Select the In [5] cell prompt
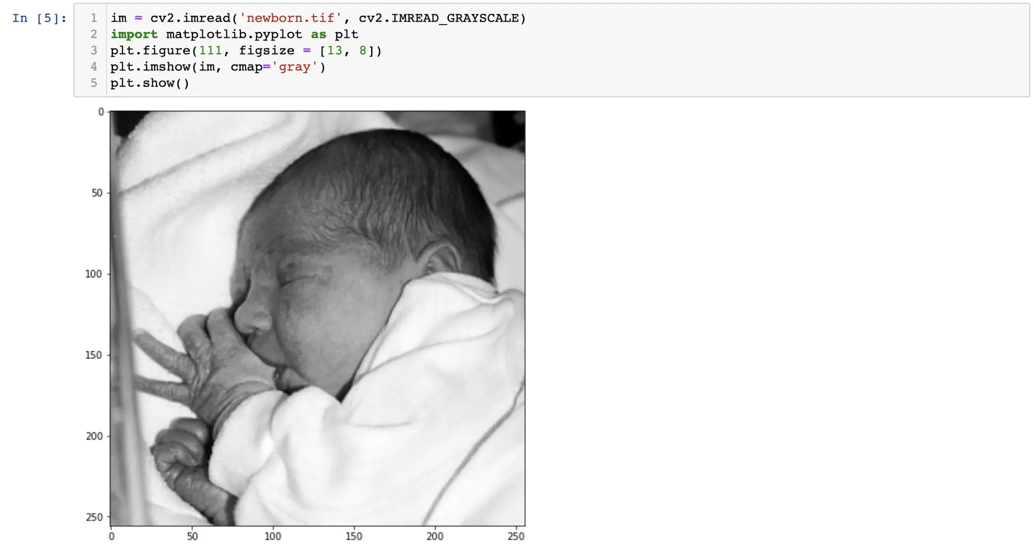 pos(39,18)
